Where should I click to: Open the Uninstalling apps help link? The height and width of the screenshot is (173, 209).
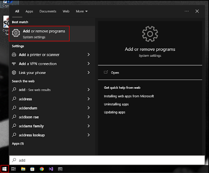[116, 104]
